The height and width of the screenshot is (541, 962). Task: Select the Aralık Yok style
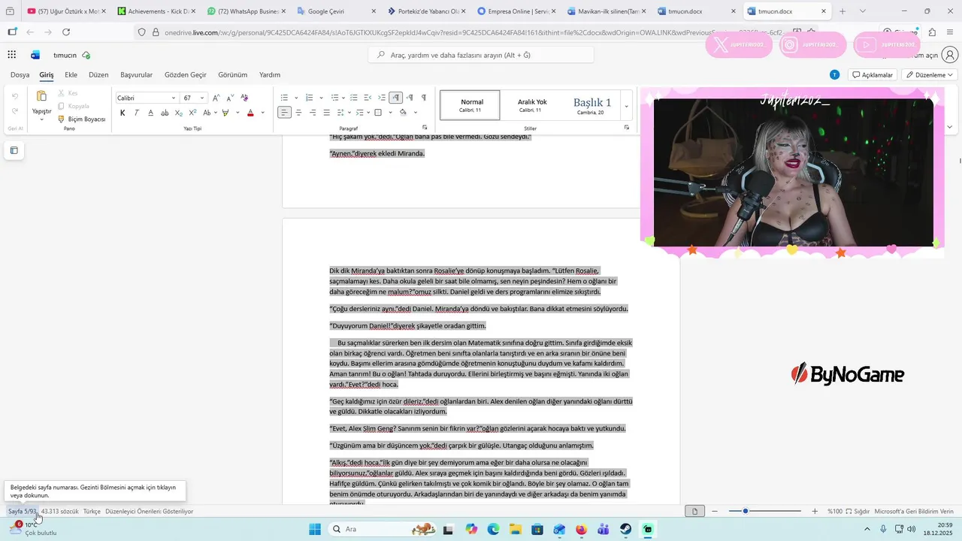tap(532, 105)
